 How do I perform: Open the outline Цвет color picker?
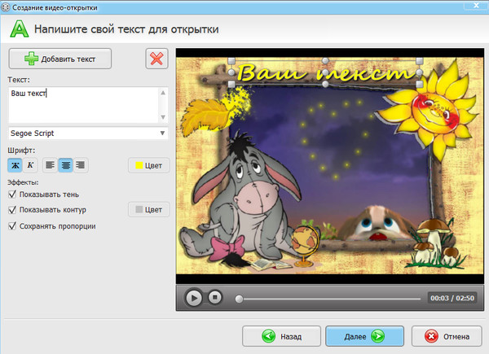click(x=149, y=209)
